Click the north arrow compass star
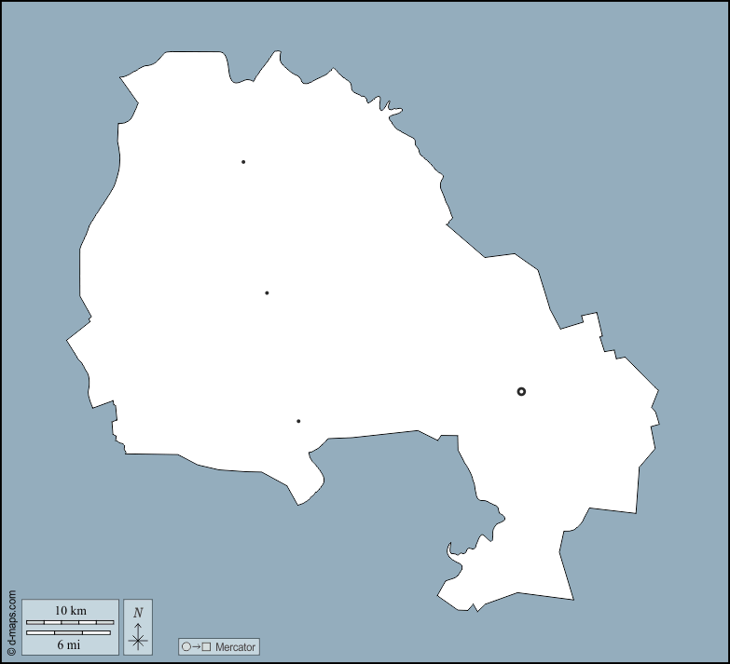 click(138, 639)
